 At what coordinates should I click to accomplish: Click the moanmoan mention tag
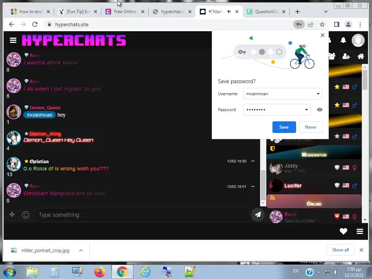click(x=40, y=115)
